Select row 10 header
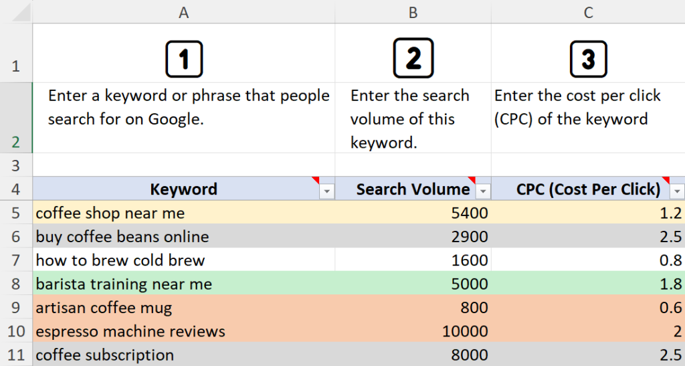The height and width of the screenshot is (366, 685). (x=16, y=331)
